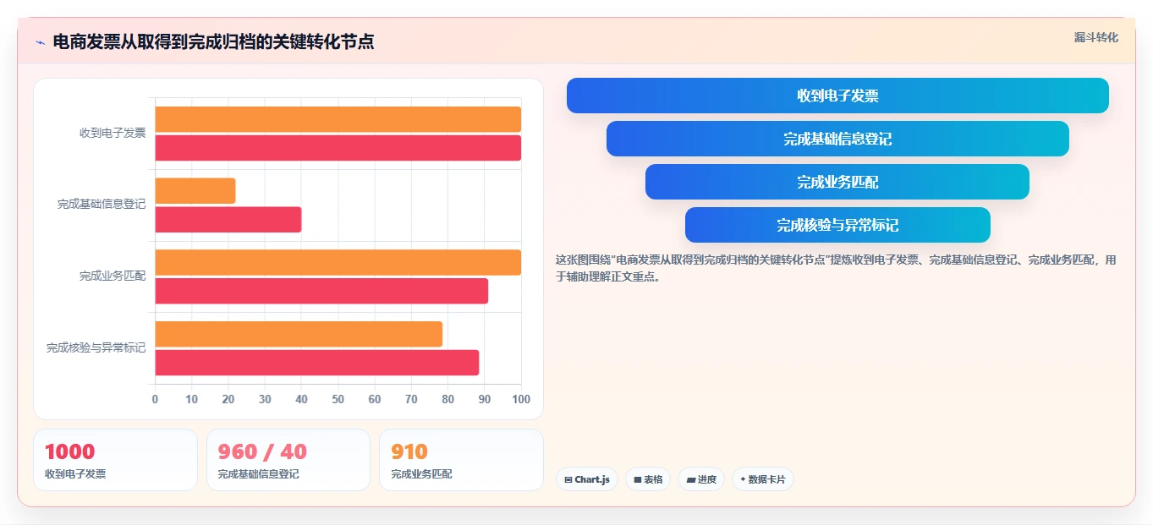
Task: Click the description paragraph under the funnel
Action: (836, 268)
